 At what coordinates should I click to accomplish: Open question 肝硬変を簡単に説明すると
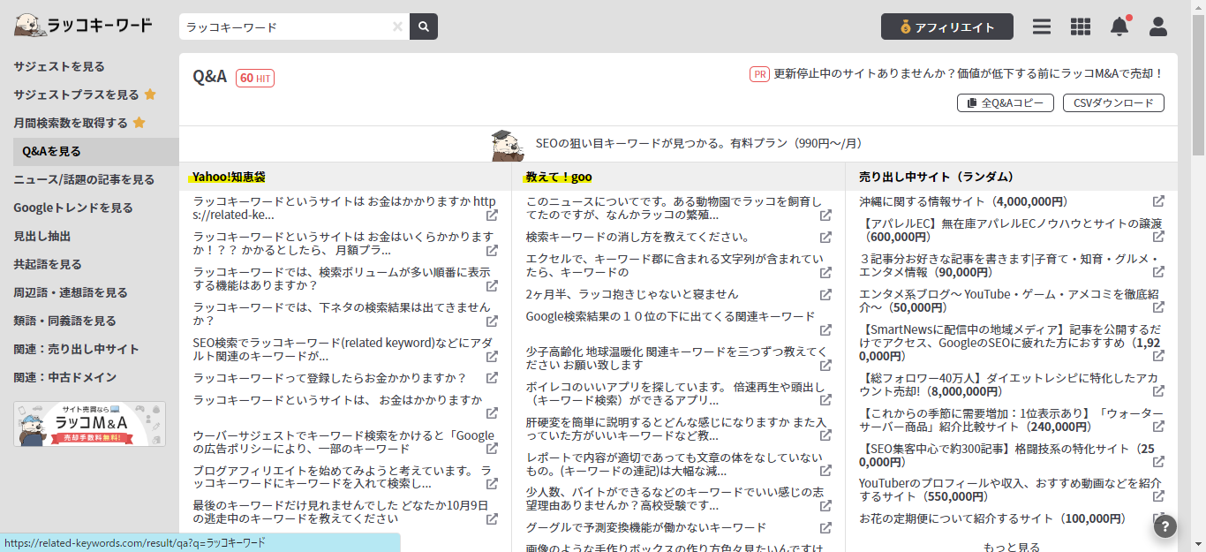coord(676,428)
